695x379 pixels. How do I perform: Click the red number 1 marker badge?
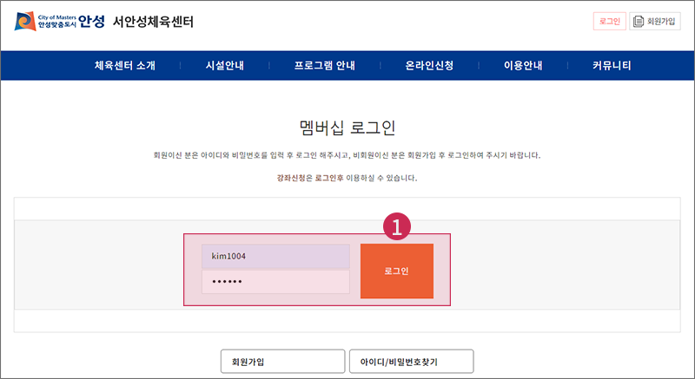tap(397, 226)
